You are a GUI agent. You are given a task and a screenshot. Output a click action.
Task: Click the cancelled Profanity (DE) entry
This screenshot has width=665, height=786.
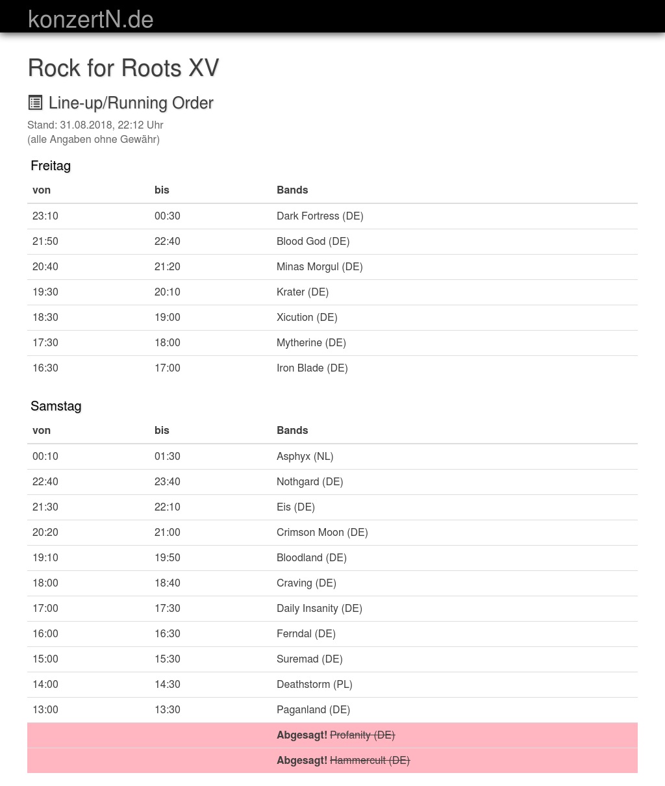(x=362, y=735)
